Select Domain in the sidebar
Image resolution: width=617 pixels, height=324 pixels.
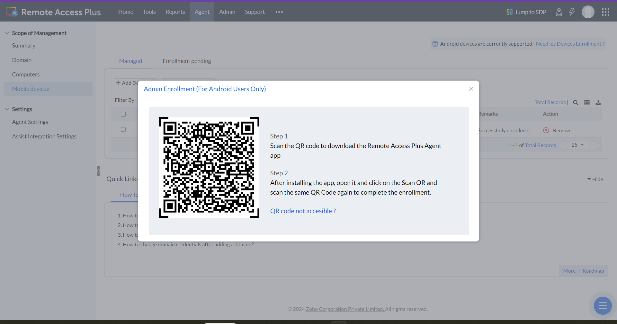(x=22, y=60)
